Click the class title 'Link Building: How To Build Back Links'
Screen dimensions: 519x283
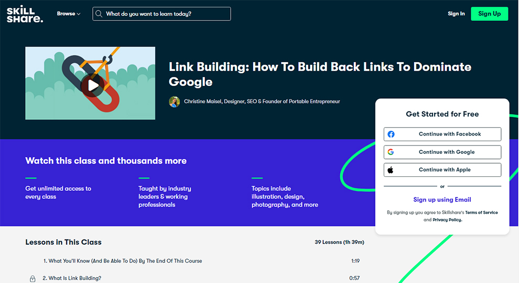(x=320, y=74)
